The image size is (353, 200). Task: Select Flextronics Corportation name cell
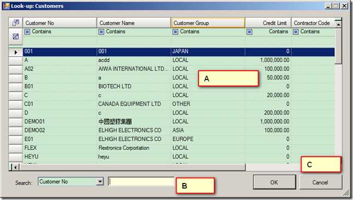(134, 148)
